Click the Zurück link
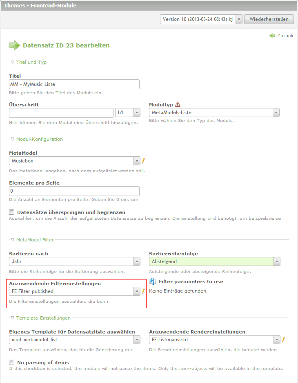 [285, 36]
